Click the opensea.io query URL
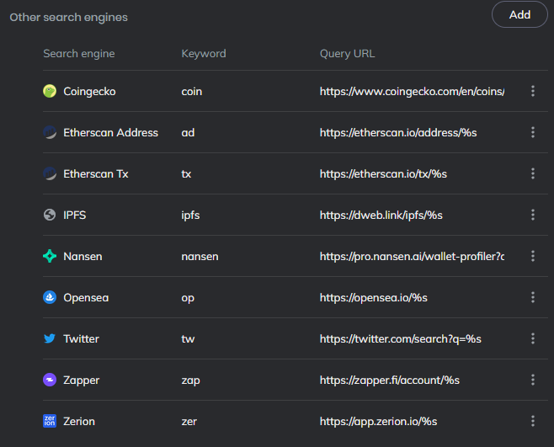 tap(374, 298)
